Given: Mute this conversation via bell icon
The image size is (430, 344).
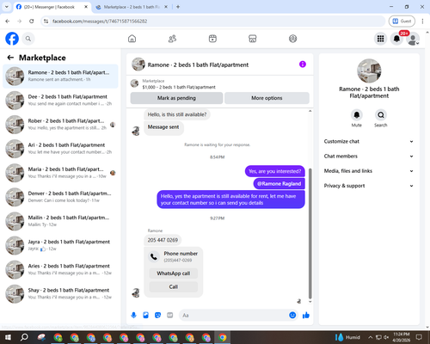Looking at the screenshot, I should click(x=357, y=115).
